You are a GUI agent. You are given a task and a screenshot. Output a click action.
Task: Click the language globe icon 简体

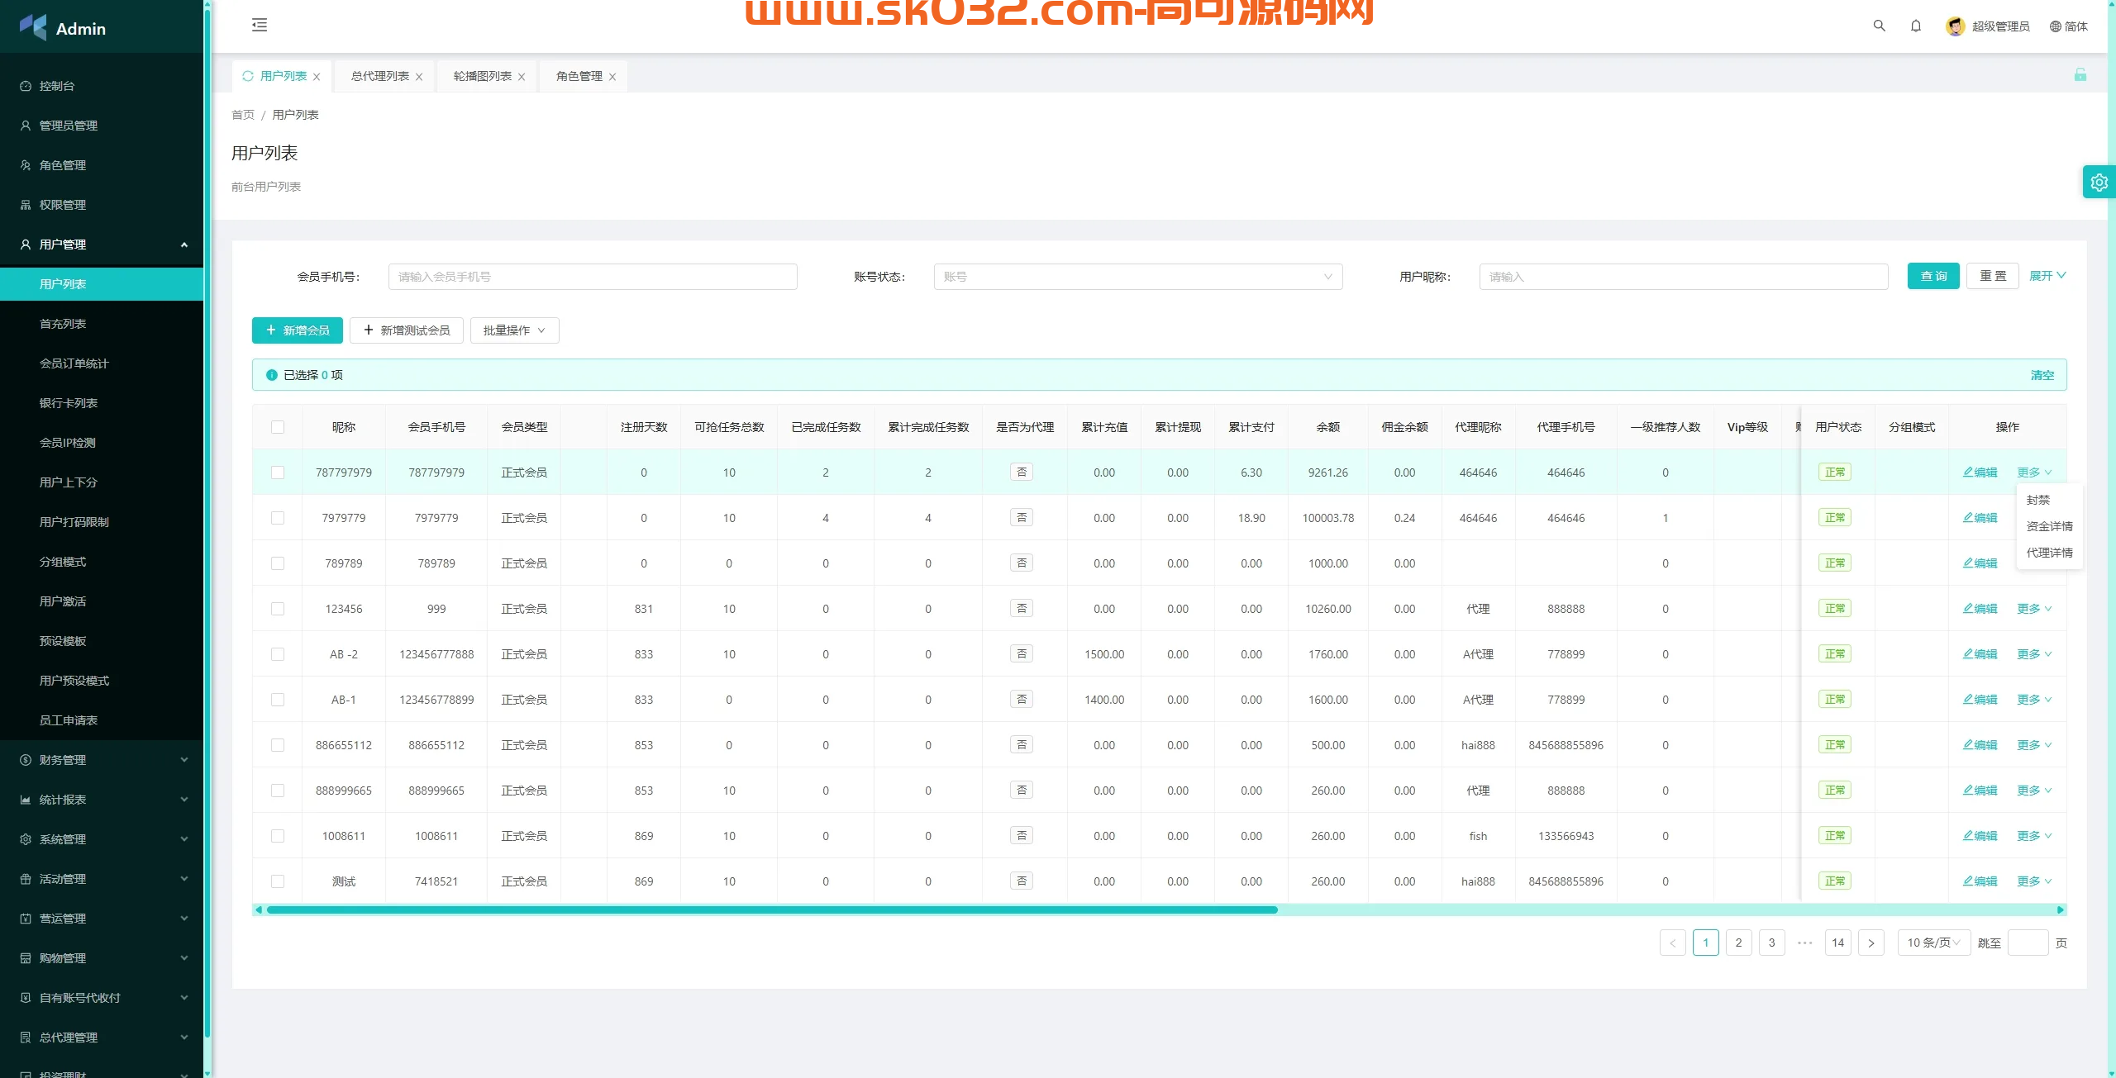pos(2056,26)
